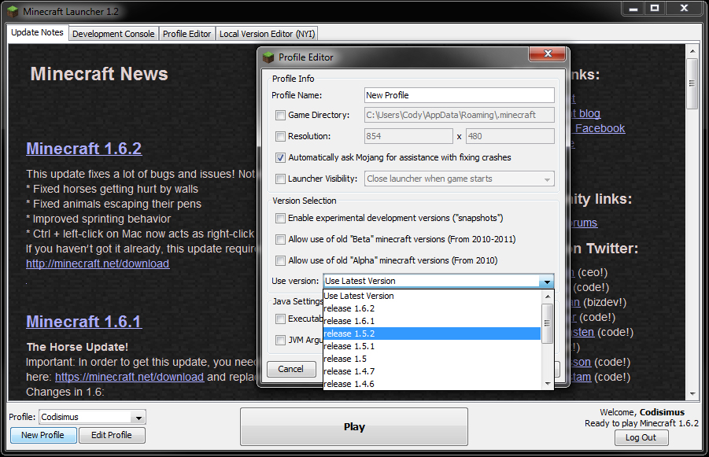Allow use of old Alpha minecraft versions
The image size is (709, 457).
click(x=280, y=261)
